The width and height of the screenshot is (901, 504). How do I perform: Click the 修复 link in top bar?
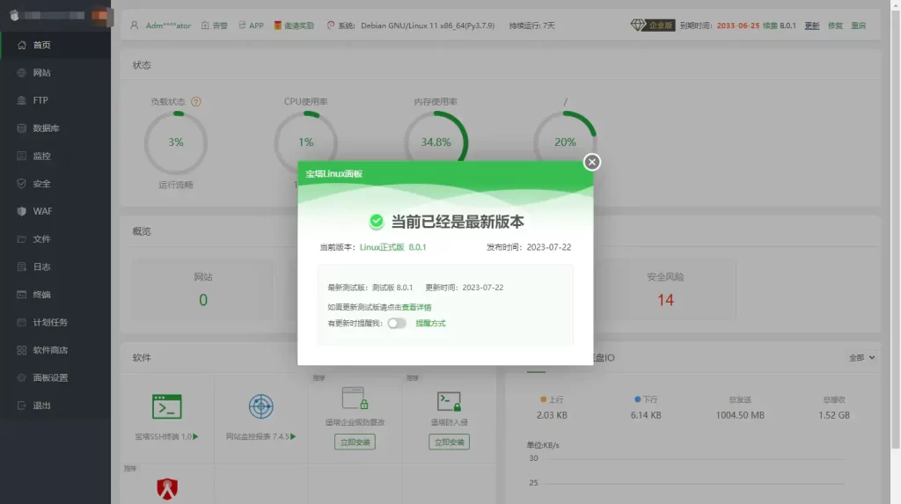[835, 26]
